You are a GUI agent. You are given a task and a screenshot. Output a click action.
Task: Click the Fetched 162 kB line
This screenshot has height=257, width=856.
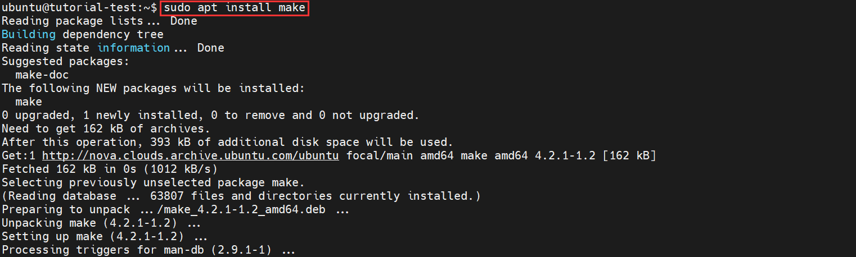110,169
